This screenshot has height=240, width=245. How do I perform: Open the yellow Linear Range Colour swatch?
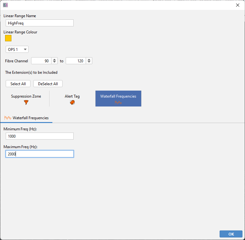(x=8, y=38)
